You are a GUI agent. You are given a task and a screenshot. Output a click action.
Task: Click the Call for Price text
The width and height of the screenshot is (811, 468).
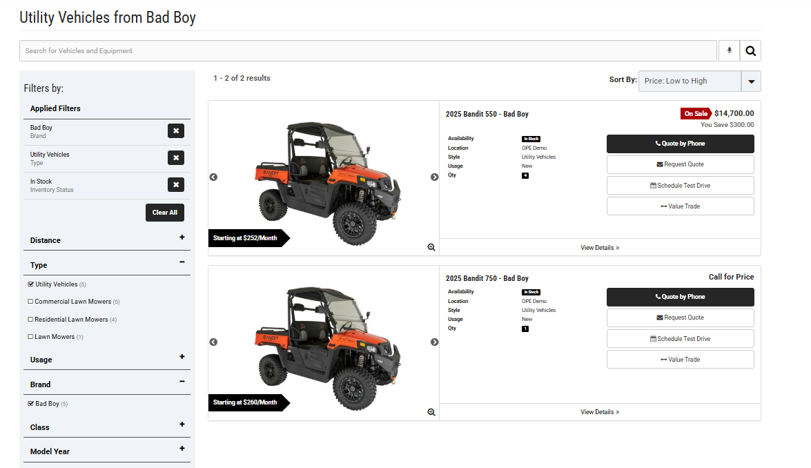tap(732, 277)
